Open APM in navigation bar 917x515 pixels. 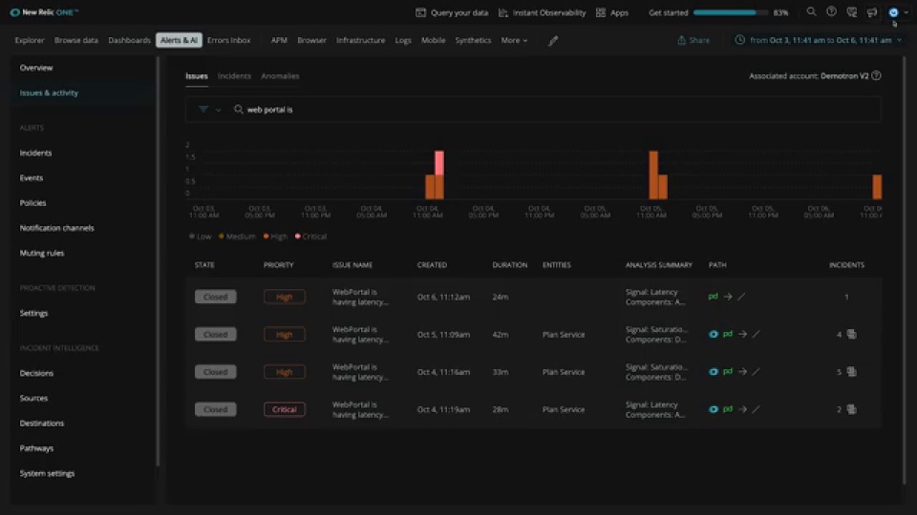click(279, 40)
